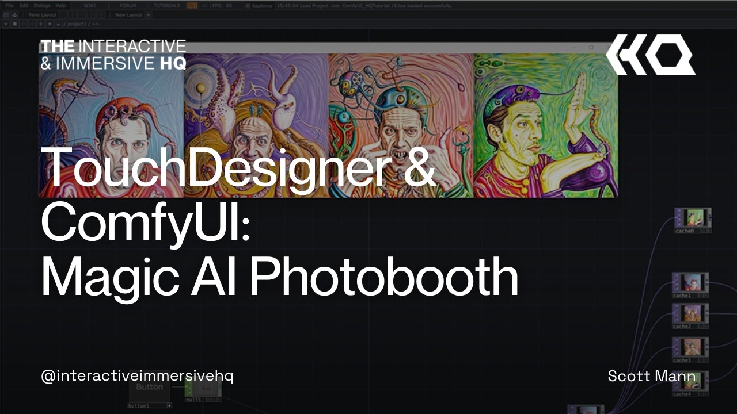Click the plus icon in the path bar
Screen dimensions: 737x414
(41, 24)
